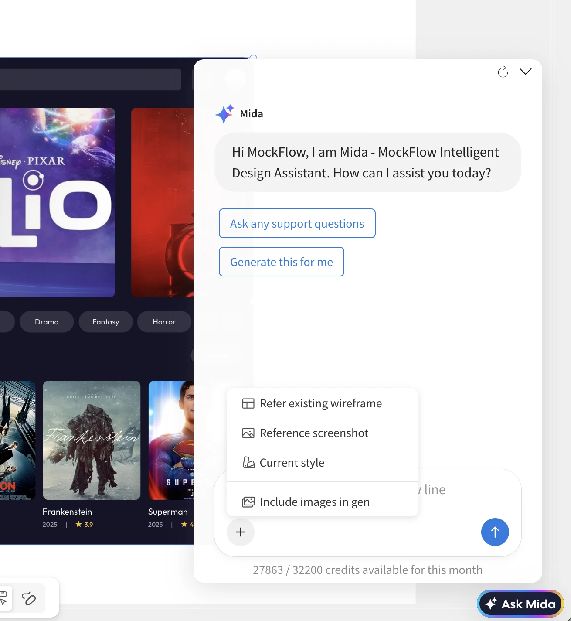Select the Horror genre chip
The width and height of the screenshot is (571, 621).
point(164,322)
